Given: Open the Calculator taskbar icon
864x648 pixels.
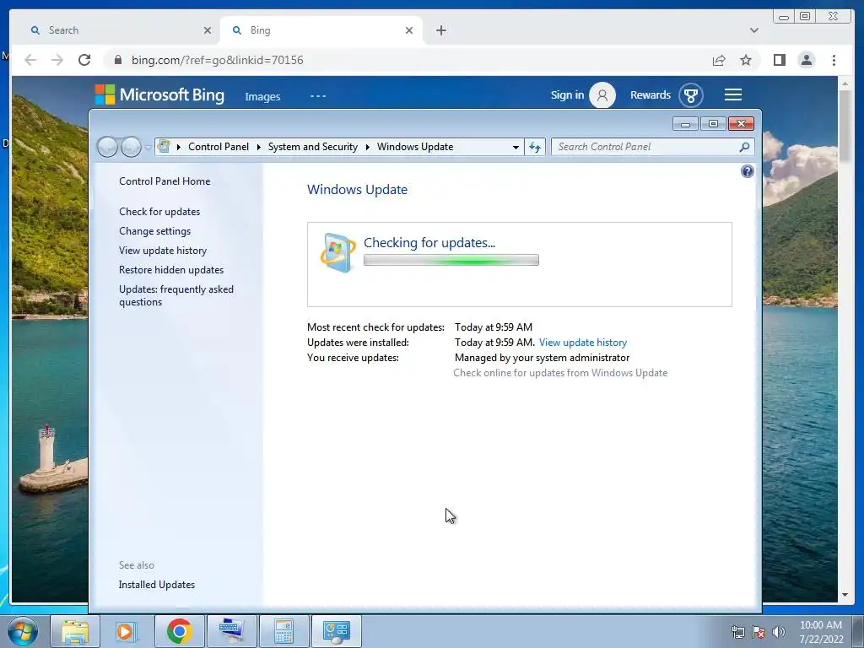Looking at the screenshot, I should pyautogui.click(x=283, y=631).
